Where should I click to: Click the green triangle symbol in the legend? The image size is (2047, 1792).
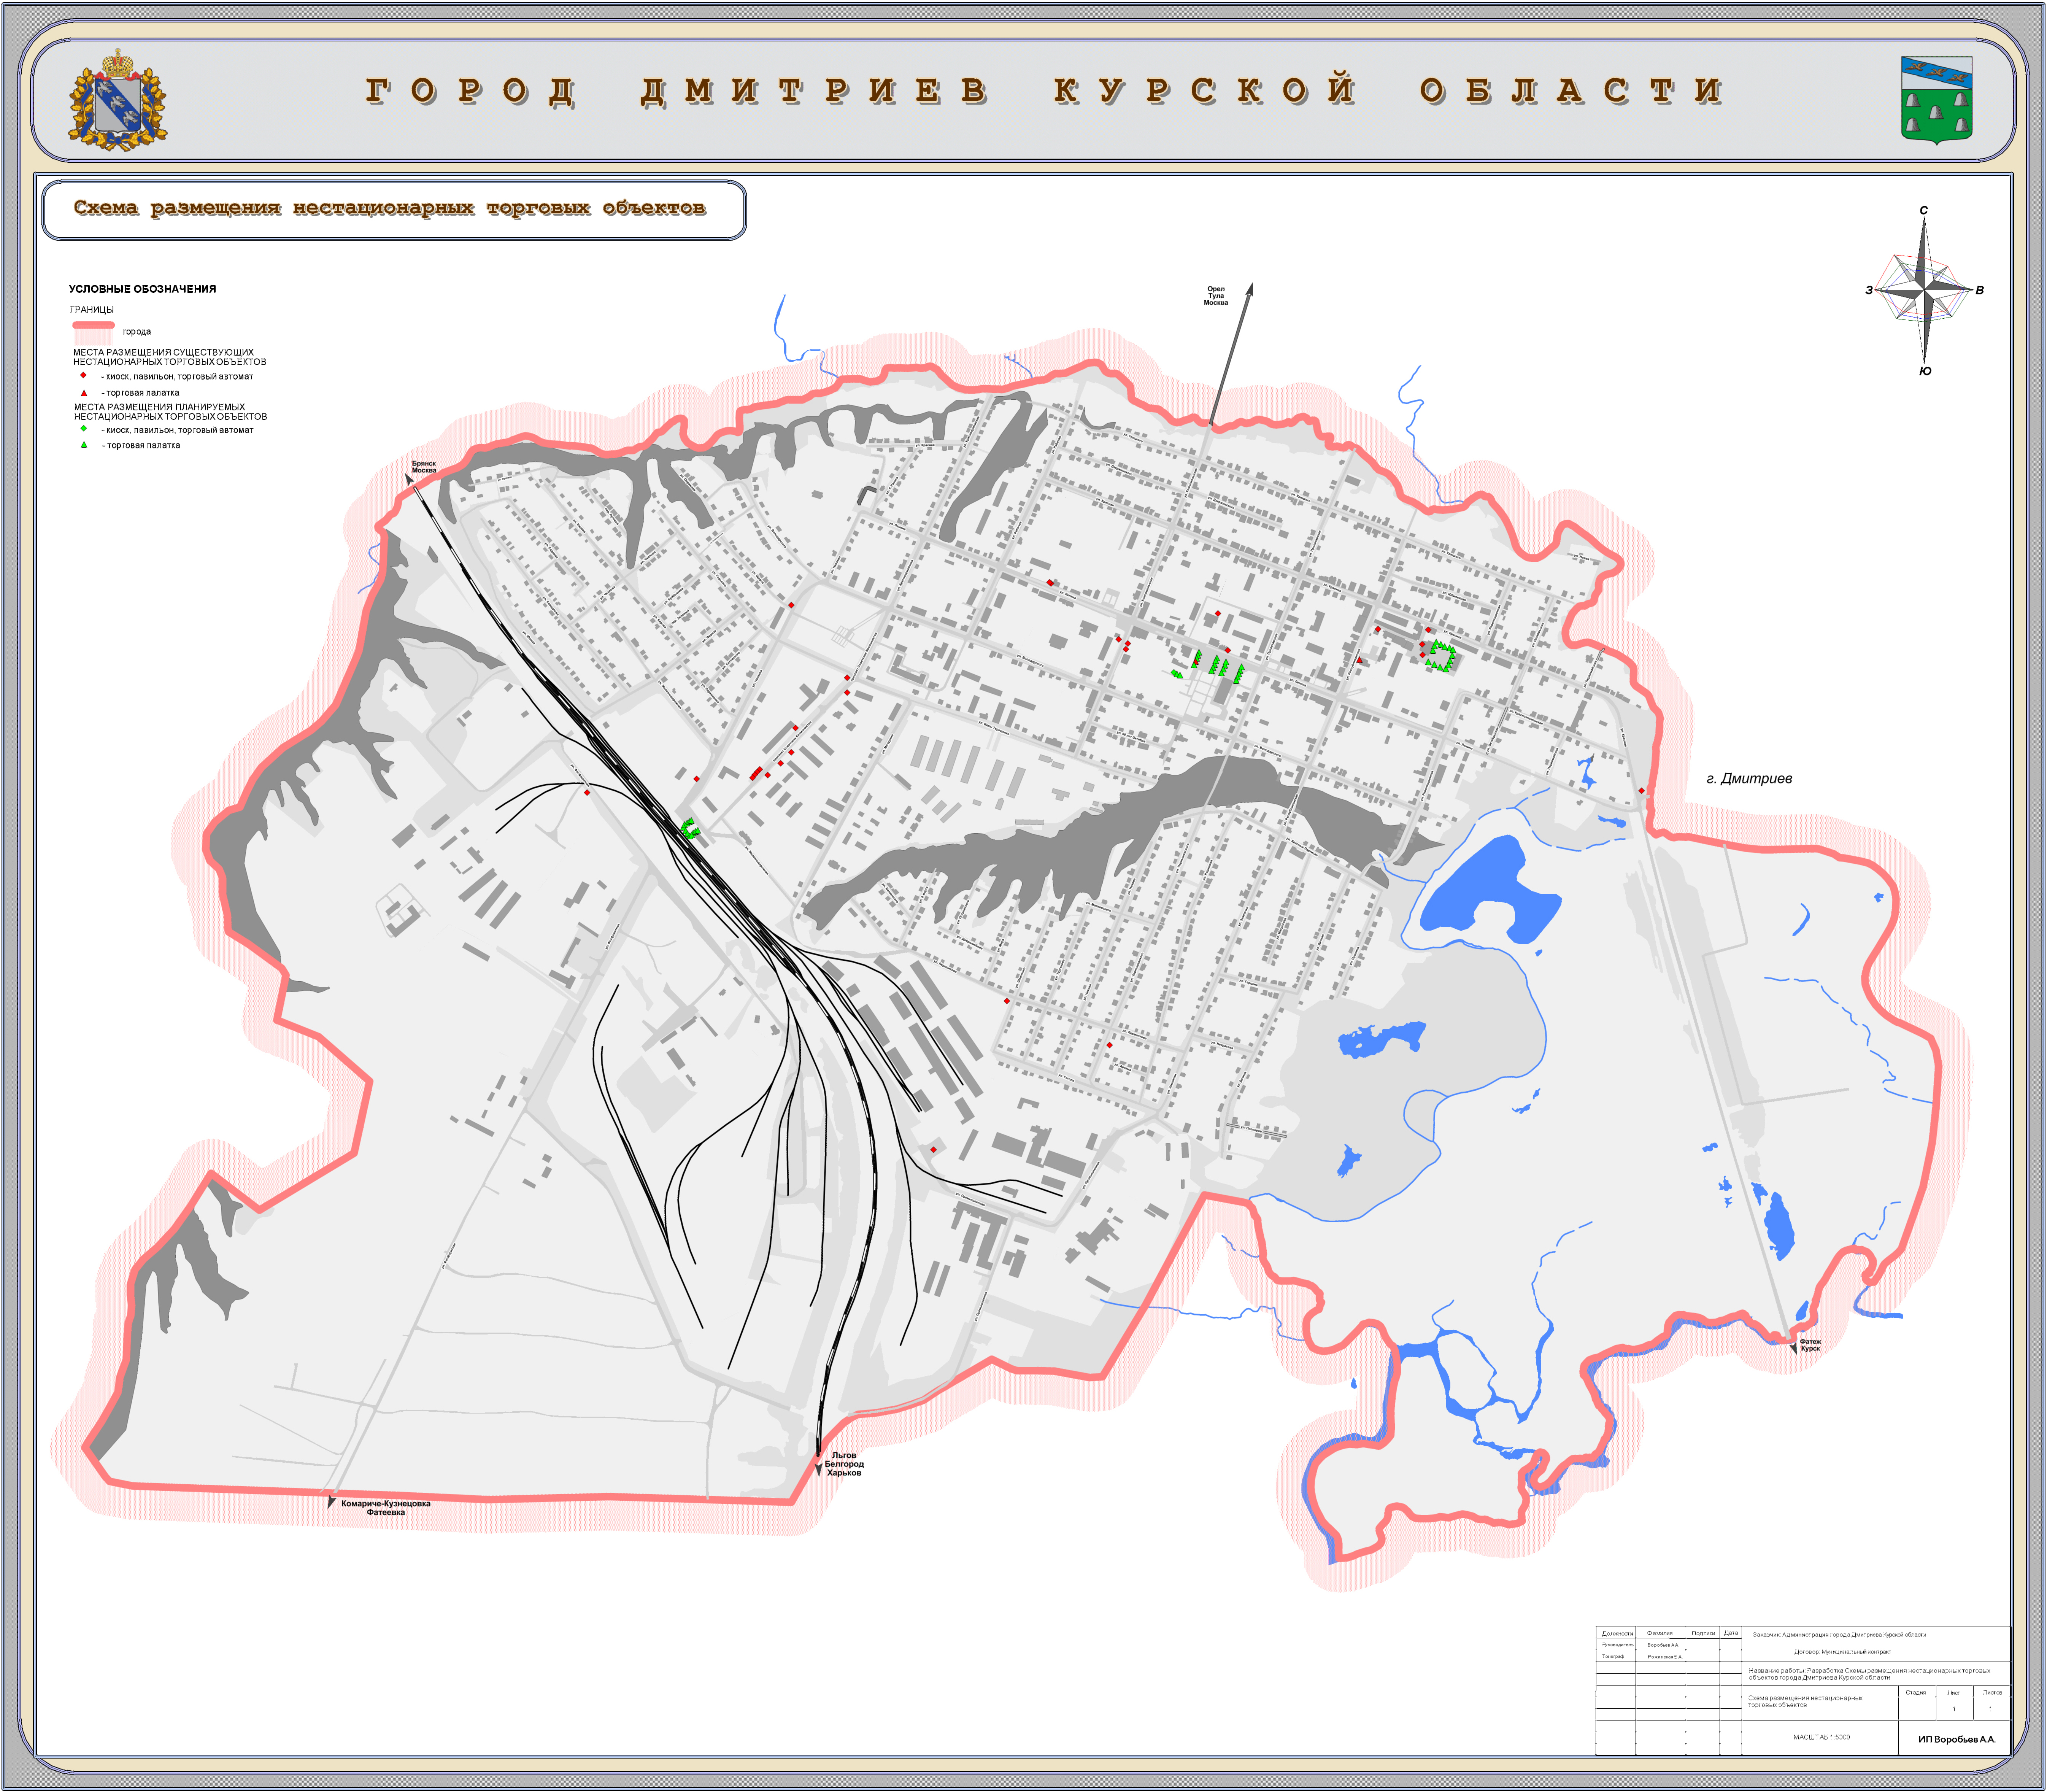(84, 445)
